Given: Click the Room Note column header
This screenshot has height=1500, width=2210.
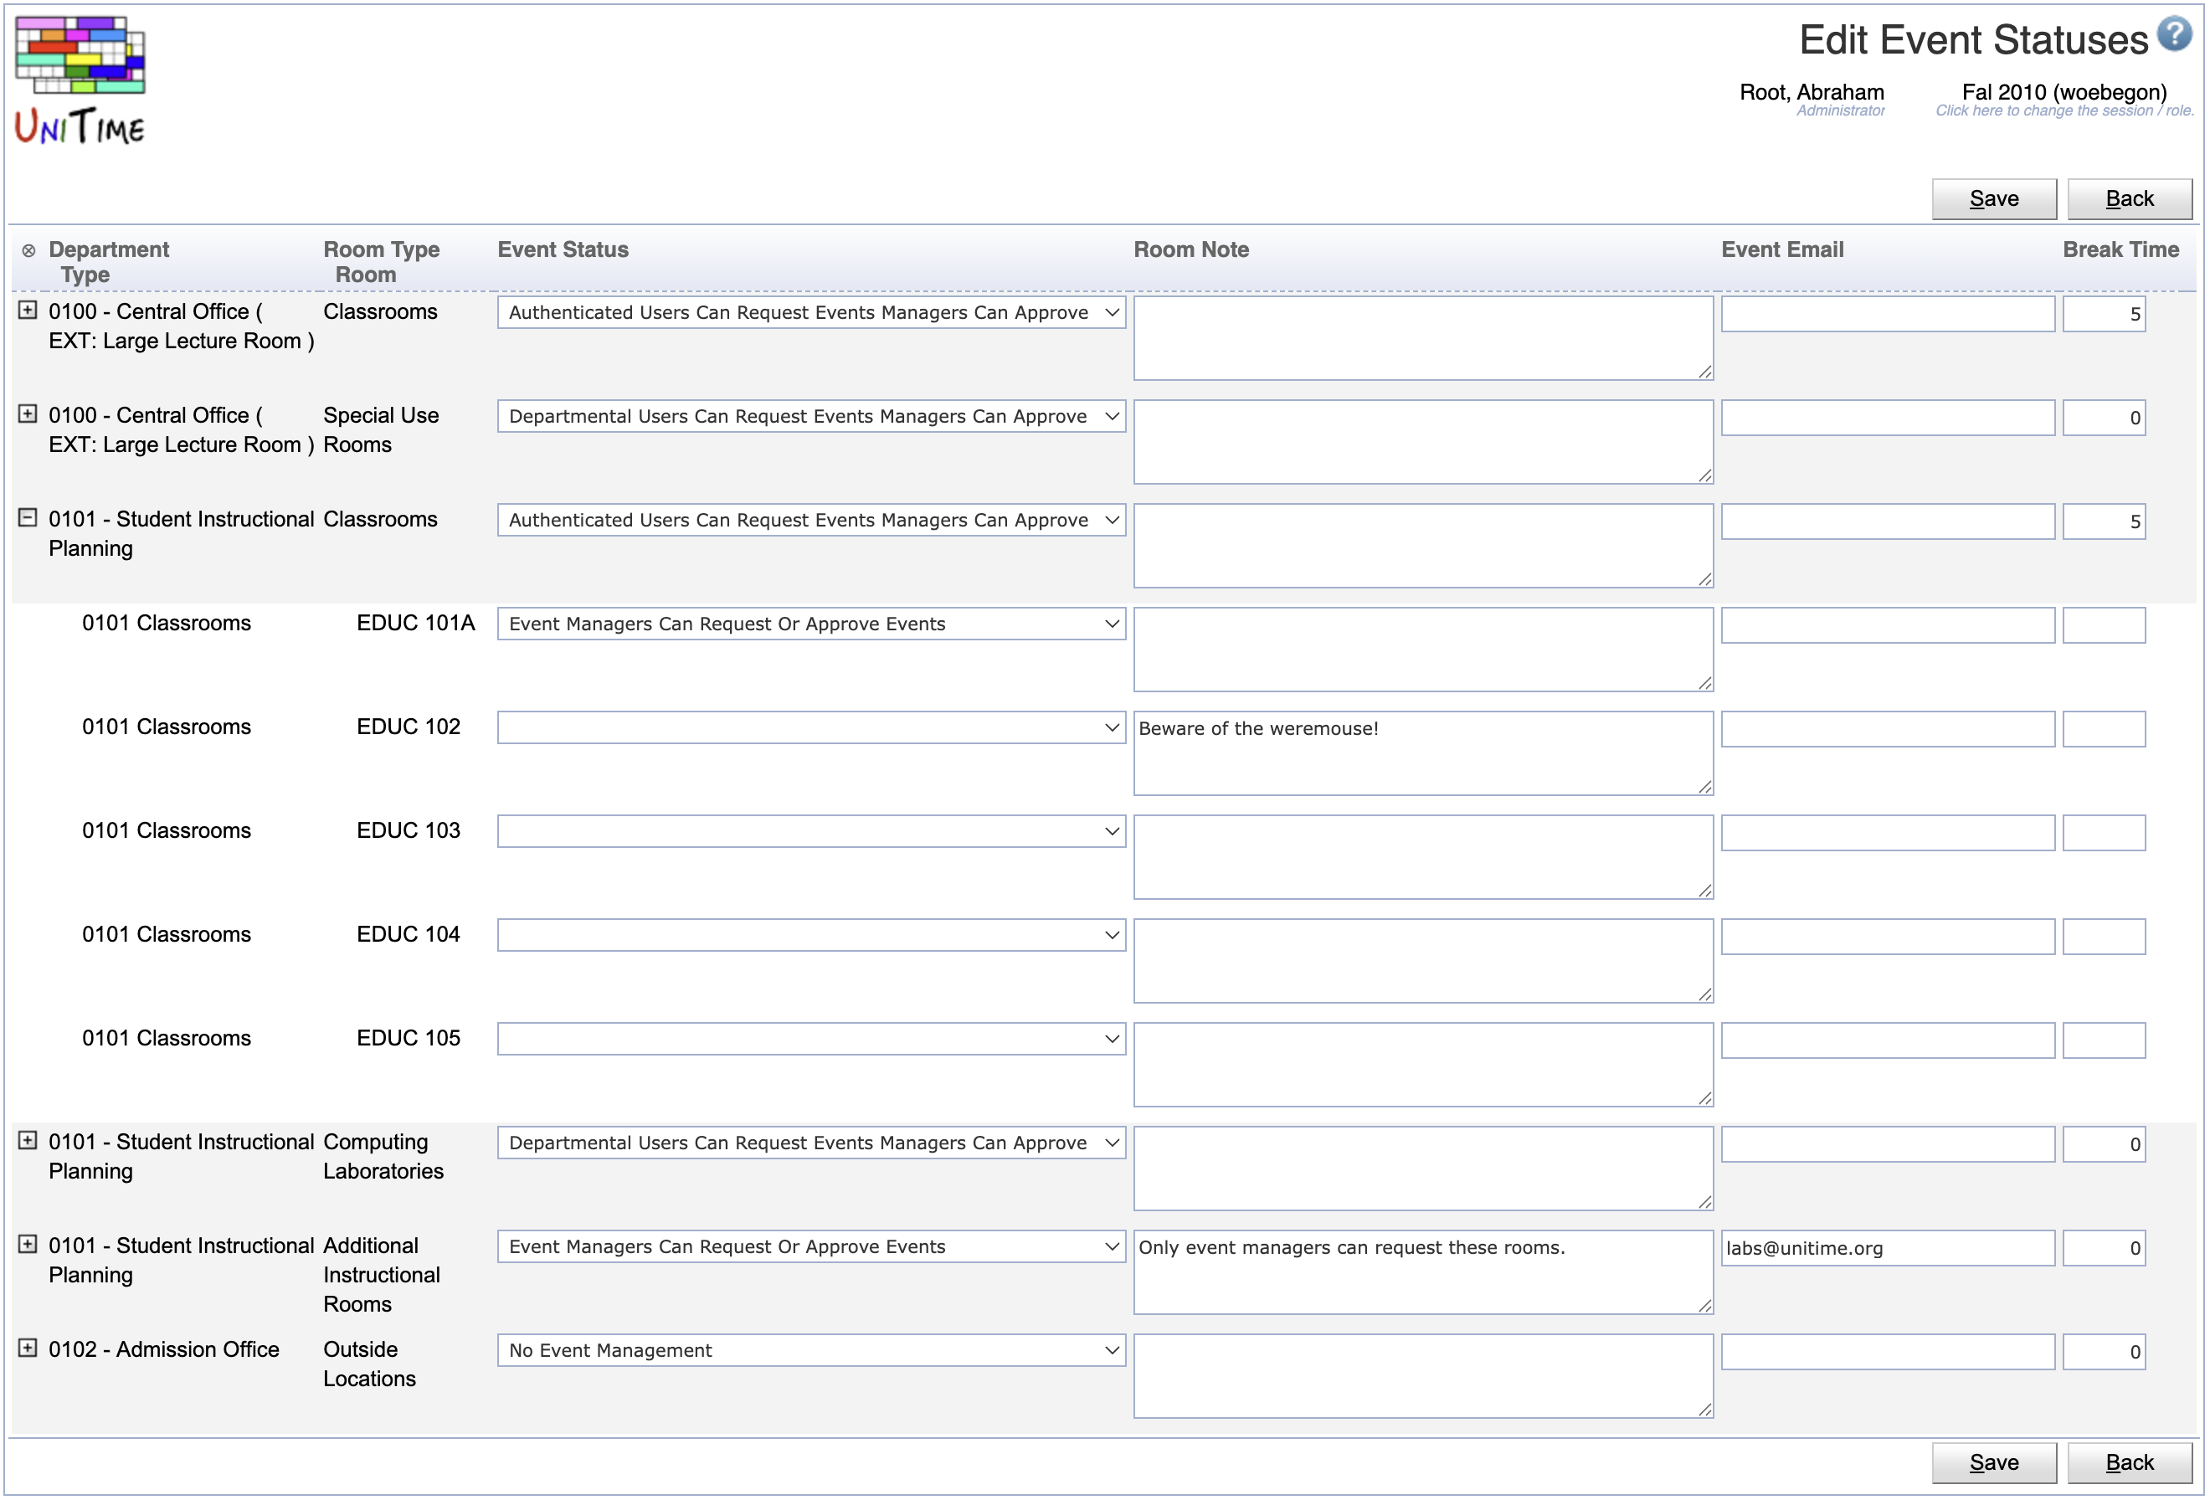Looking at the screenshot, I should pyautogui.click(x=1190, y=250).
